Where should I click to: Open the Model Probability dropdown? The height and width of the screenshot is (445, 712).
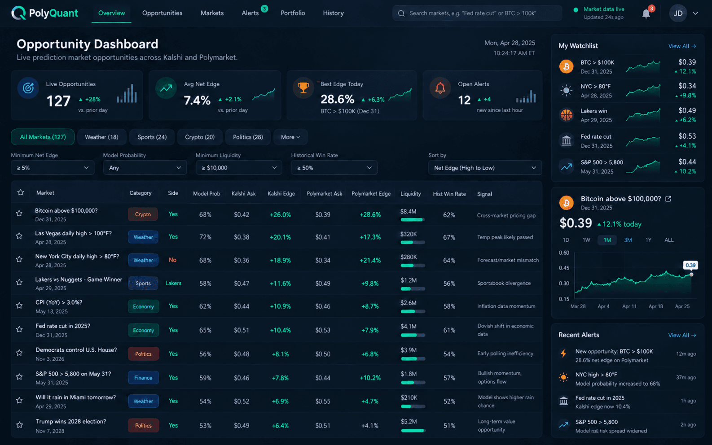click(x=145, y=168)
